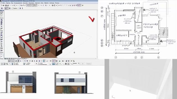
Task: Select the Wall tool in the toolbox
Action: 2,20
